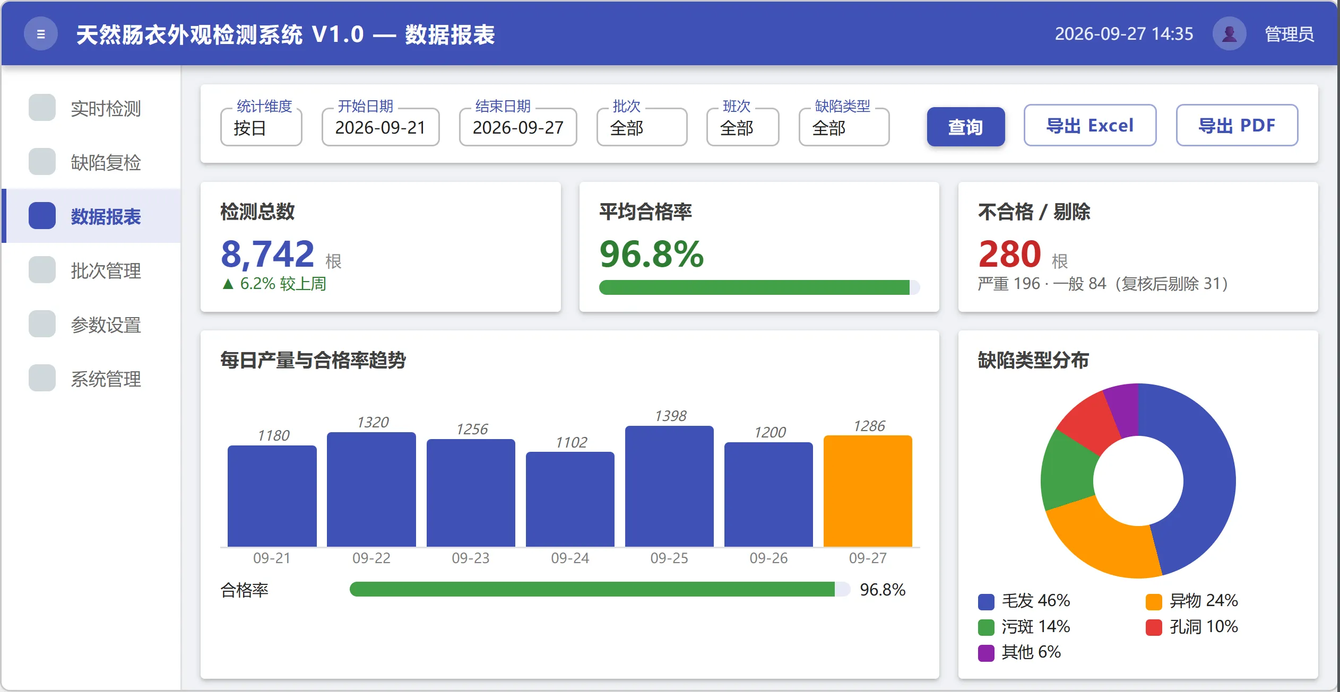Click the 每日产量与合格率趋势 title

tap(313, 360)
